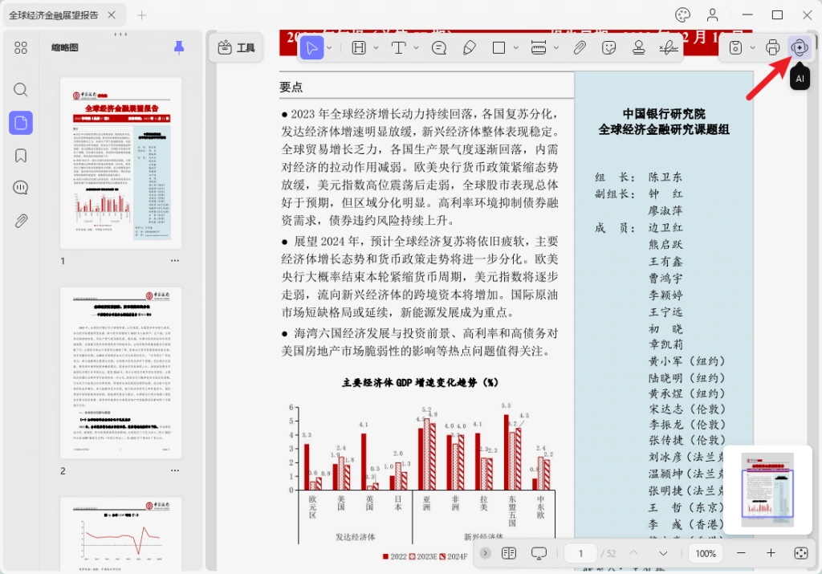Click the print icon
This screenshot has width=822, height=574.
click(x=772, y=47)
